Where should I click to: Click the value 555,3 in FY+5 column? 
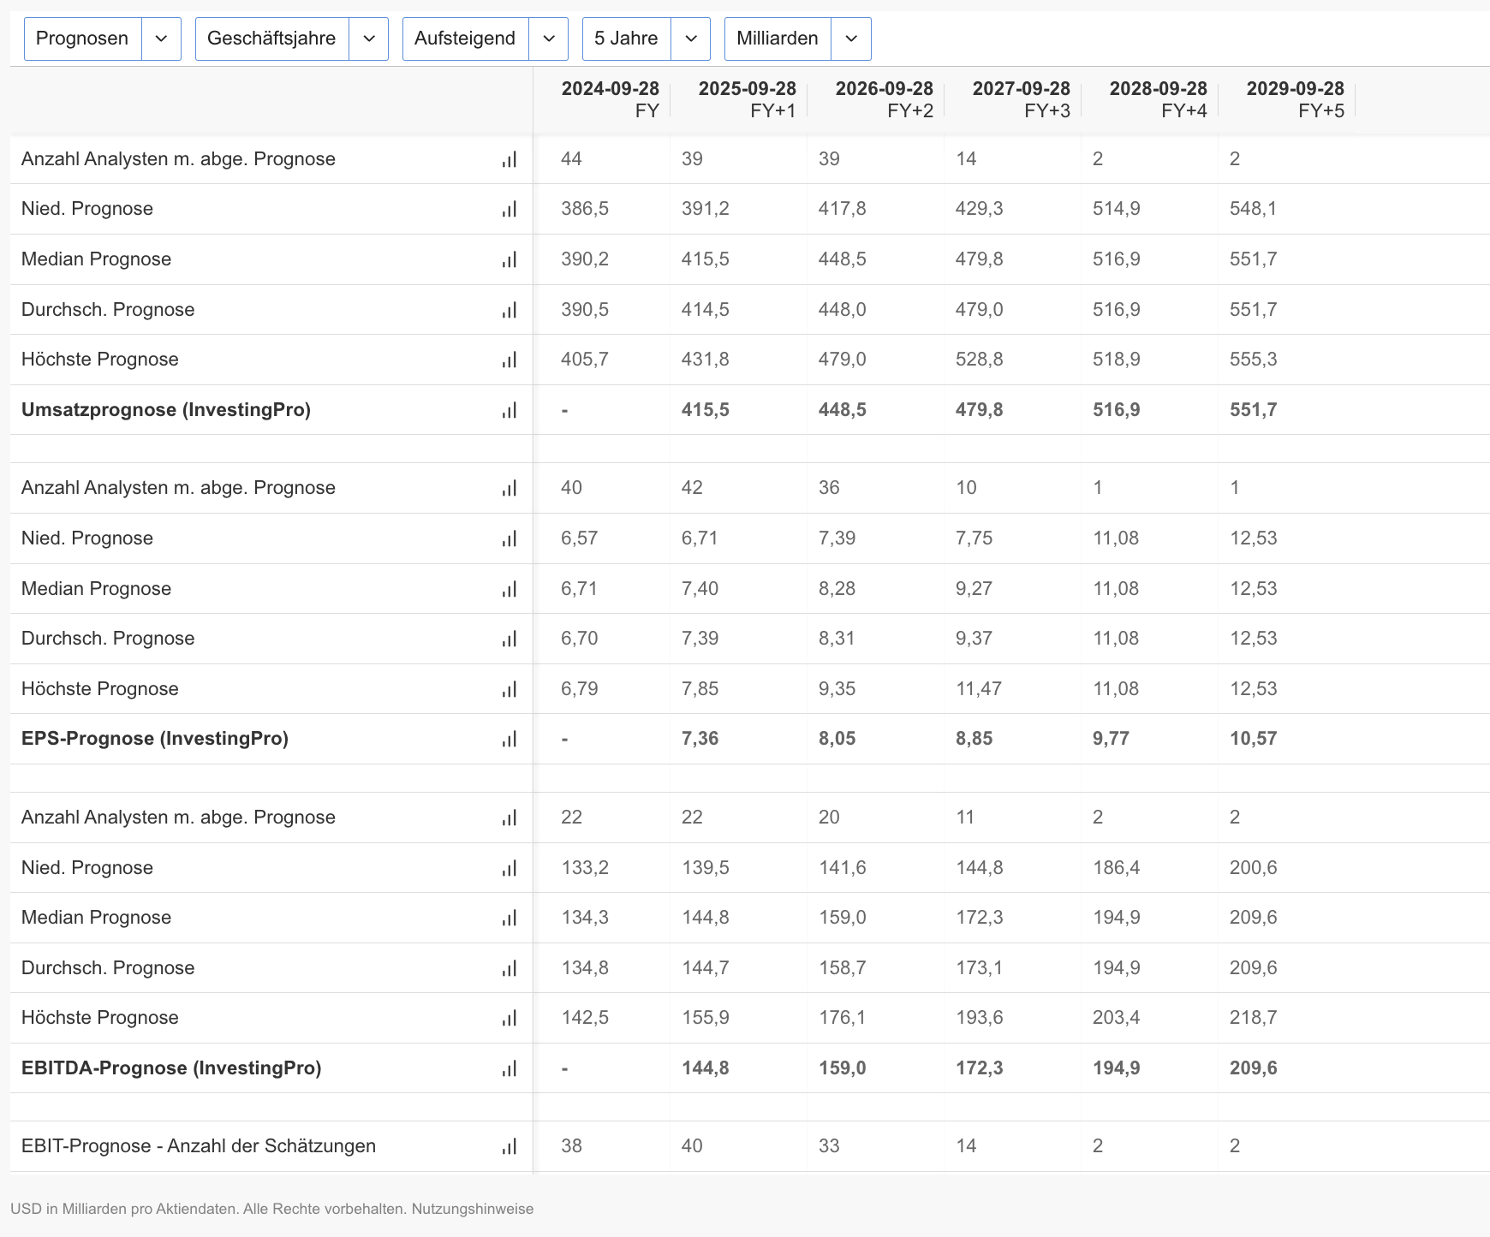point(1254,360)
